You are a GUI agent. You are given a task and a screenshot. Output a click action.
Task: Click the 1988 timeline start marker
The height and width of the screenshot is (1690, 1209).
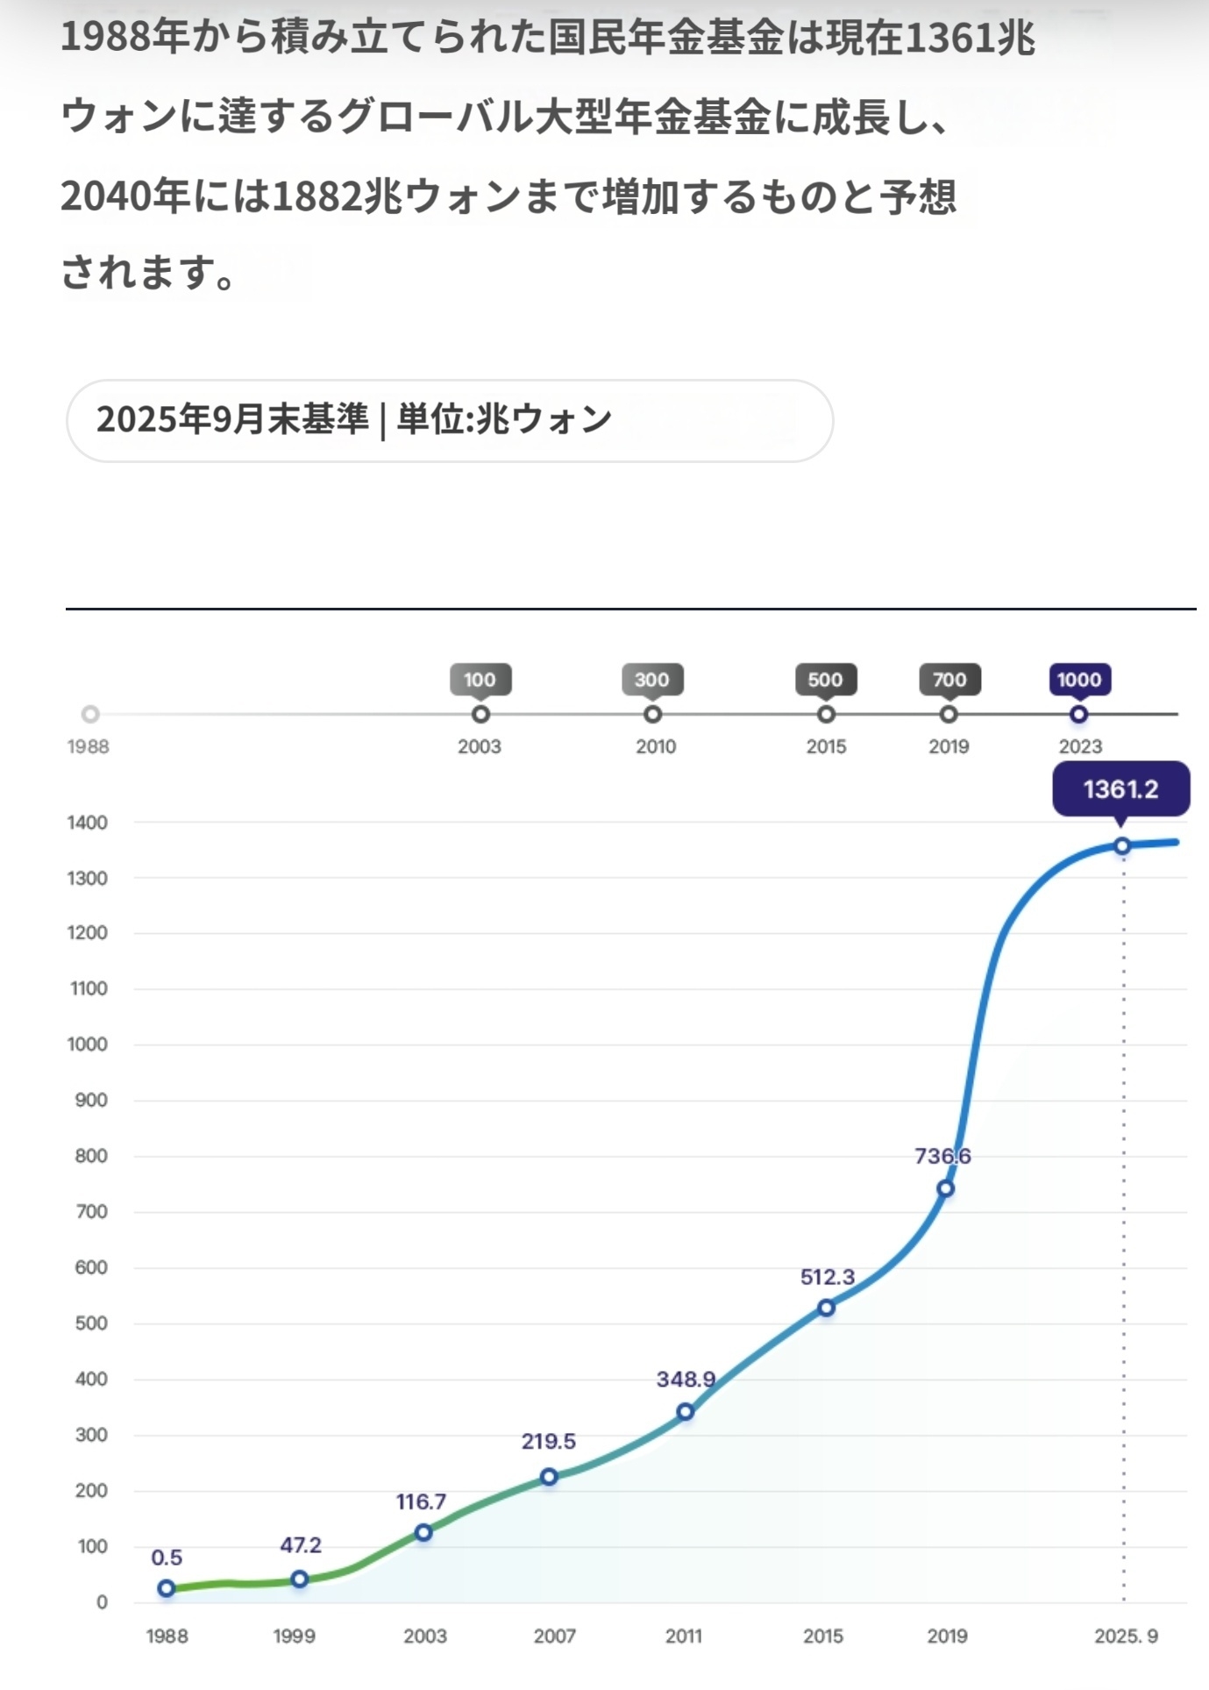[90, 715]
